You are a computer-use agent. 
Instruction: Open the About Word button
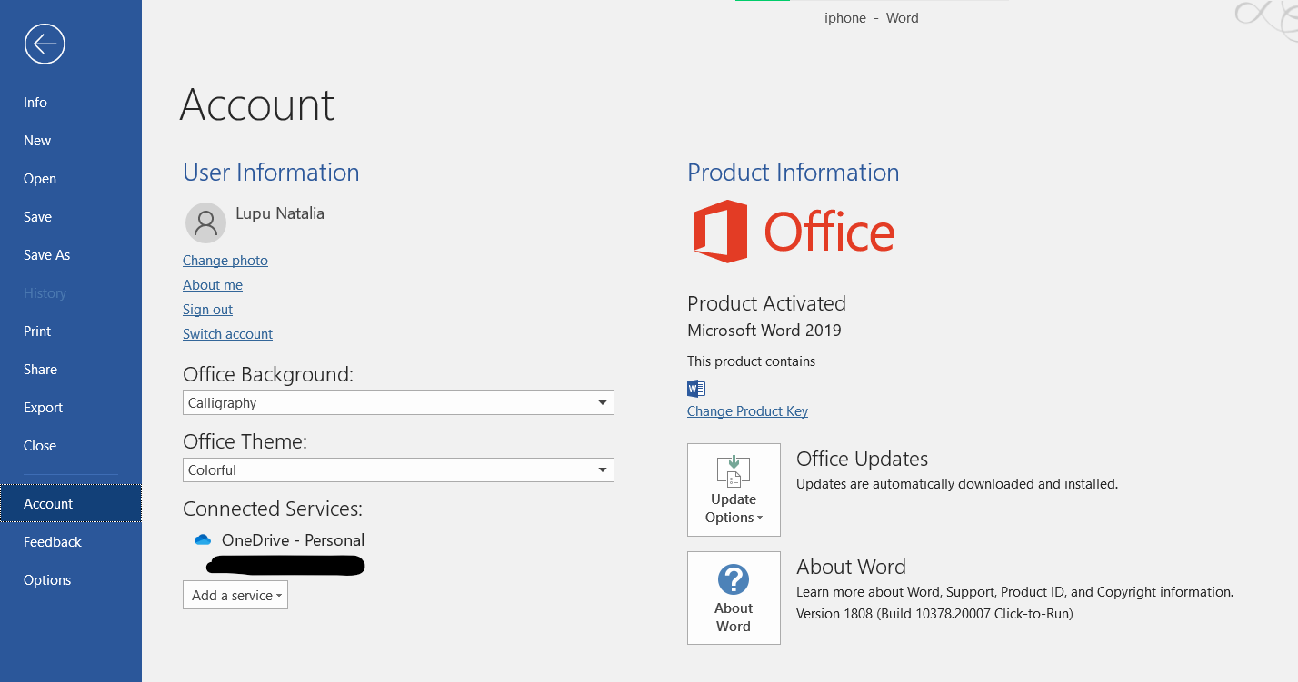734,598
